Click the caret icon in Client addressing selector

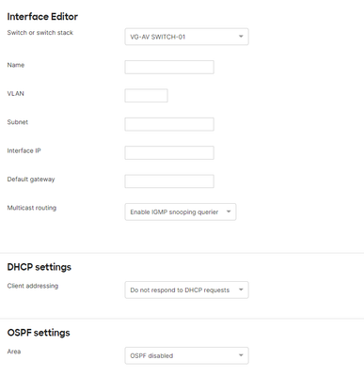click(x=241, y=290)
